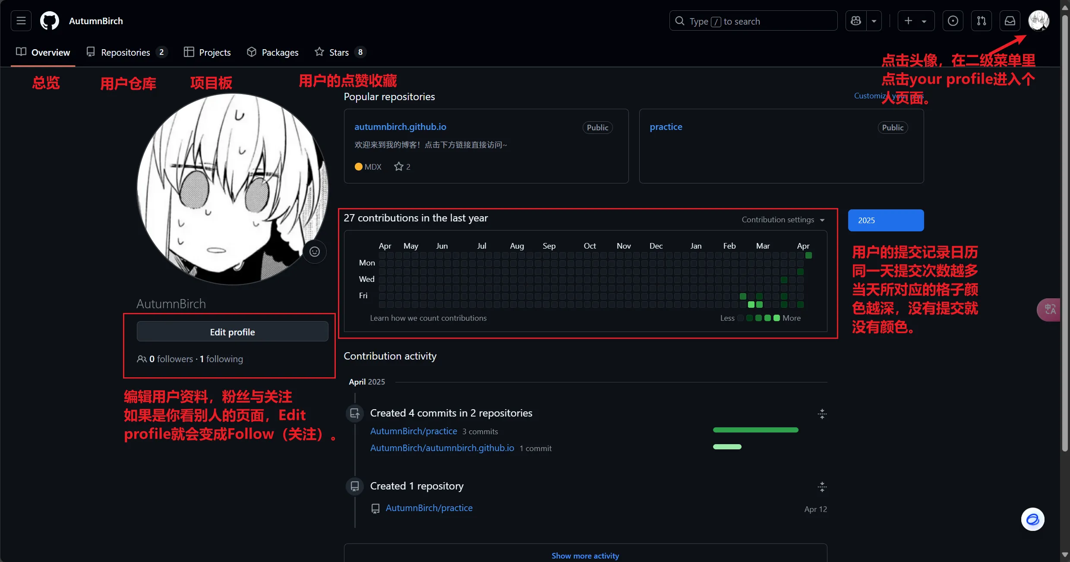Click the repo icon beside Created 1 repository
This screenshot has width=1070, height=562.
coord(355,486)
